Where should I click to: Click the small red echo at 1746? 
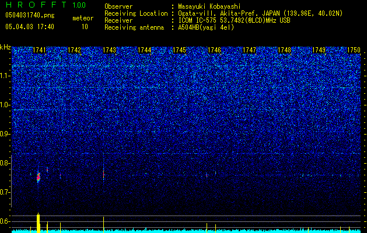point(207,175)
